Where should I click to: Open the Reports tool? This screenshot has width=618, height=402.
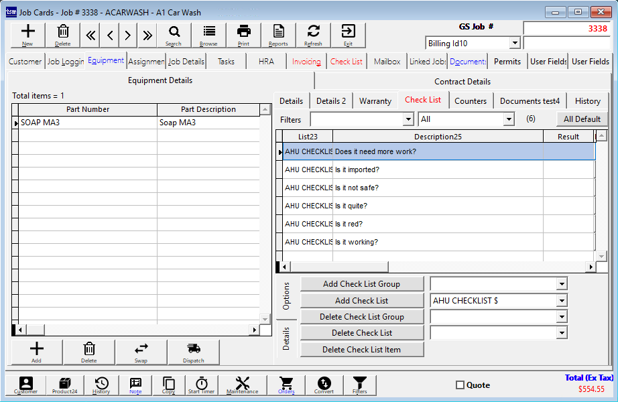[x=280, y=35]
